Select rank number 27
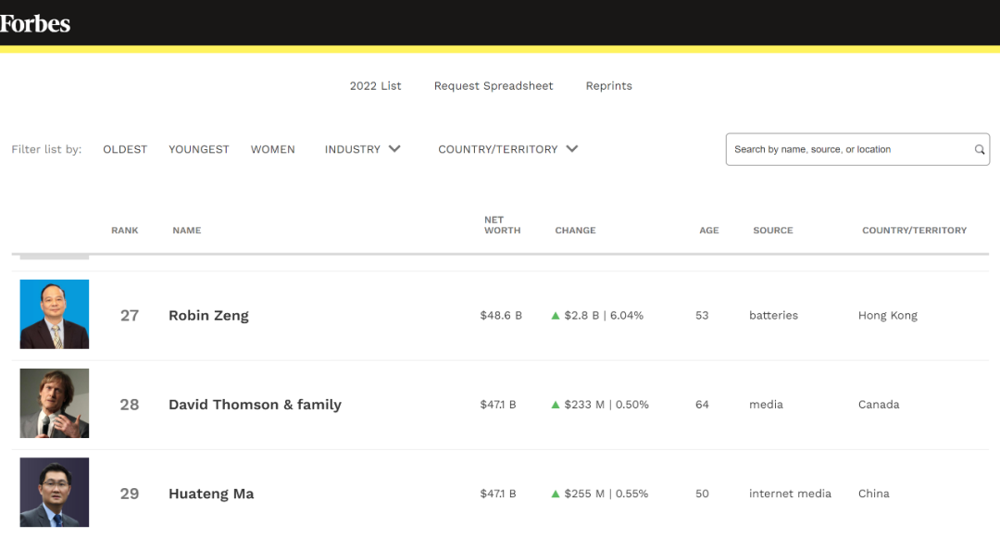Viewport: 1000px width, 538px height. click(x=130, y=316)
